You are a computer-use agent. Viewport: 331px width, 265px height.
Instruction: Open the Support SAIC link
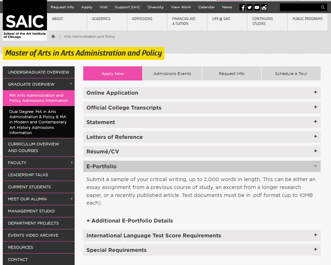[127, 7]
